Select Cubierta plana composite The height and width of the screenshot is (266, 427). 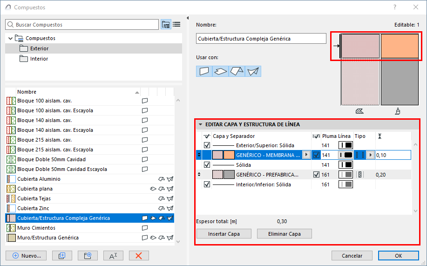[89, 189]
